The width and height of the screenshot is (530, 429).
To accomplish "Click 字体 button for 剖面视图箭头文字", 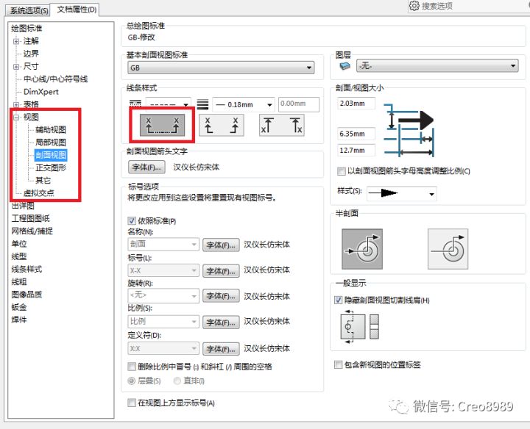I will coord(146,167).
